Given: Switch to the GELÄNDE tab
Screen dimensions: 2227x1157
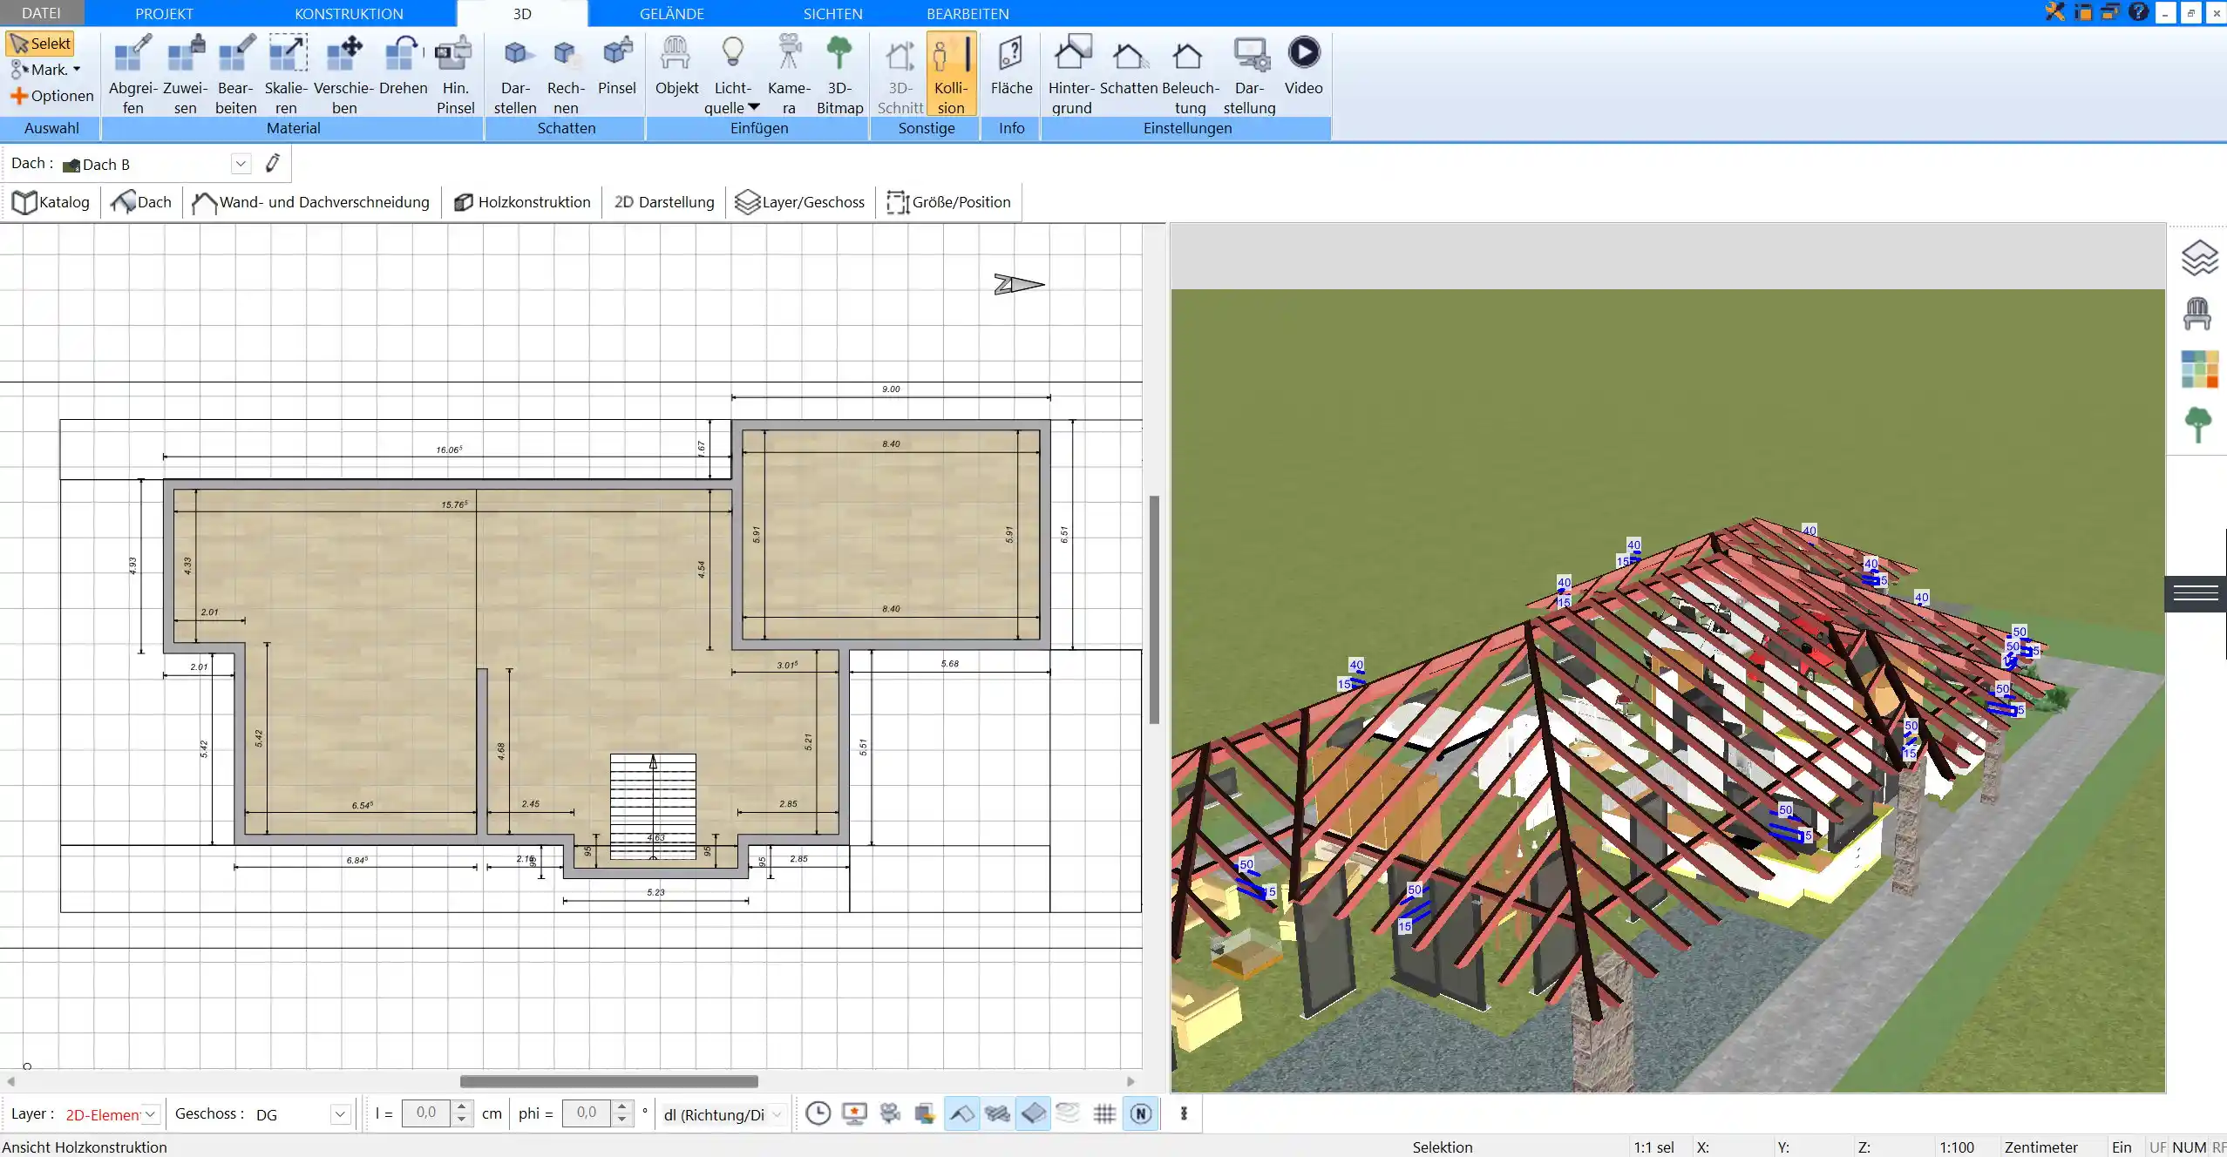Looking at the screenshot, I should (671, 13).
